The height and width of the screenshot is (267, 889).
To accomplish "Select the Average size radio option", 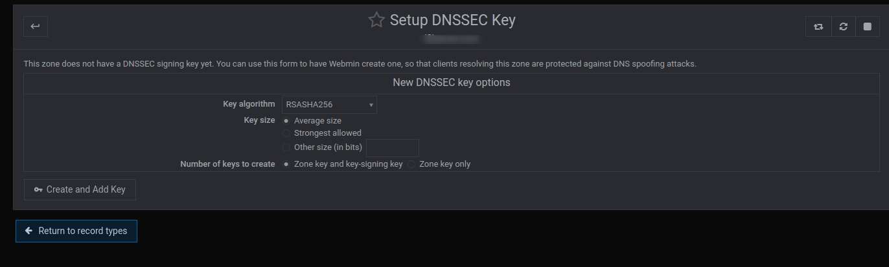I will click(286, 121).
